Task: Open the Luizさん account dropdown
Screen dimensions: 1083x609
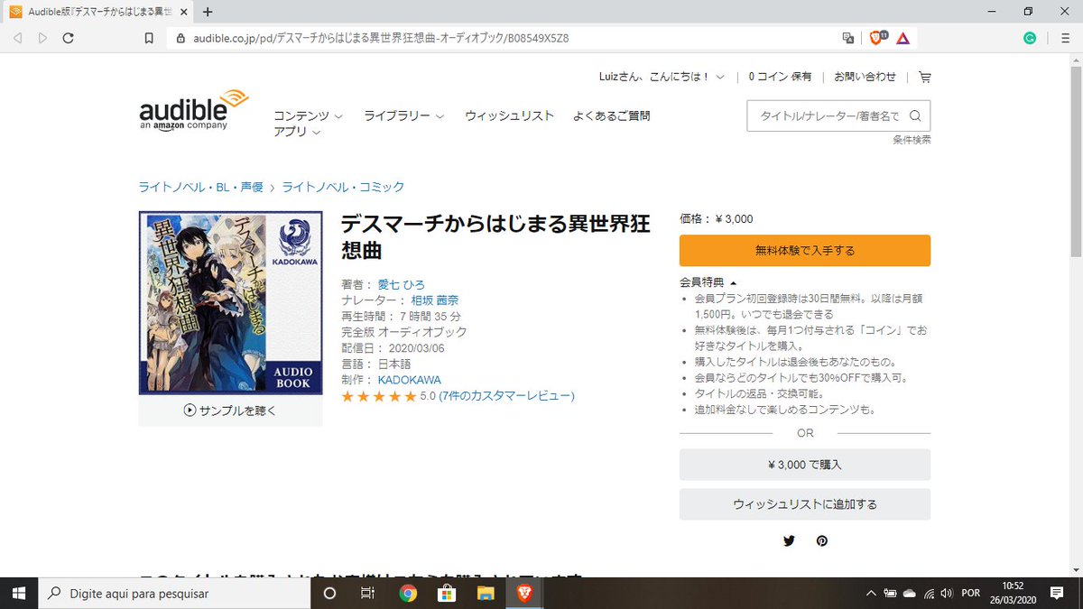Action: click(x=662, y=77)
